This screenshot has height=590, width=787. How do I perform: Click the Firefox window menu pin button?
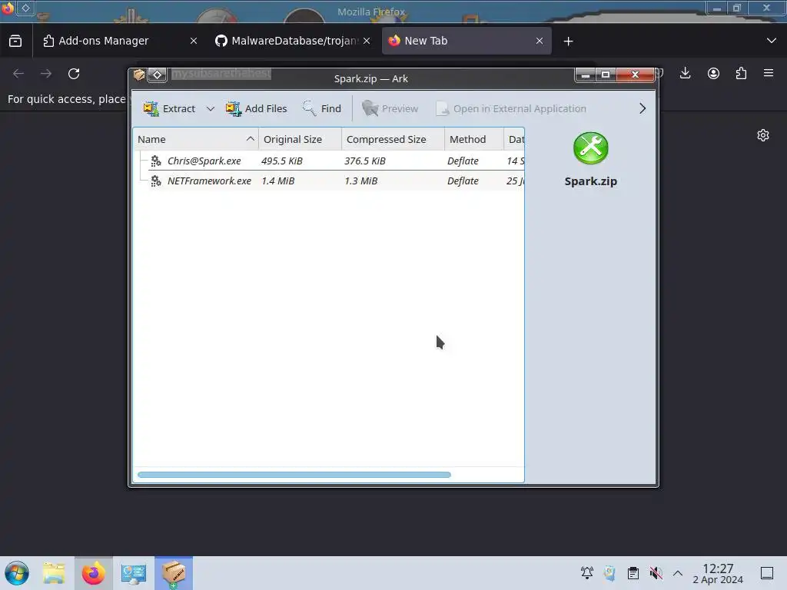click(25, 8)
